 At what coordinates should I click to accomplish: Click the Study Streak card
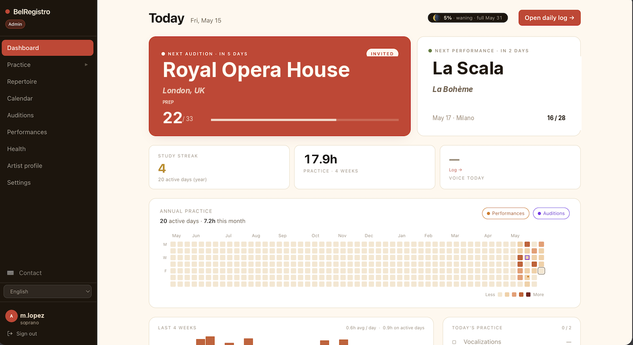tap(219, 167)
